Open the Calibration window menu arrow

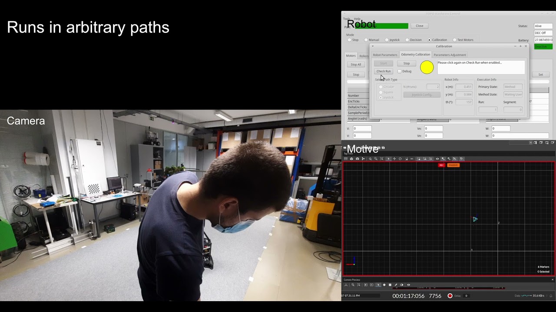tap(372, 46)
